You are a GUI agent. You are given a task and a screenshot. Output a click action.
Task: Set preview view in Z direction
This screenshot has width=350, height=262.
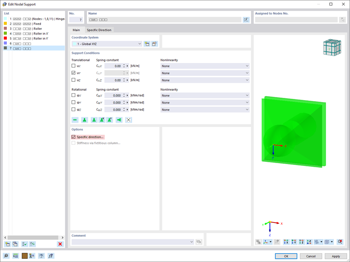[x=301, y=242]
